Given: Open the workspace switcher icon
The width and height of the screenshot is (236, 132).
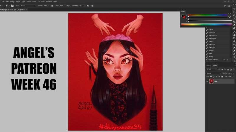Looking at the screenshot, I should tap(229, 6).
